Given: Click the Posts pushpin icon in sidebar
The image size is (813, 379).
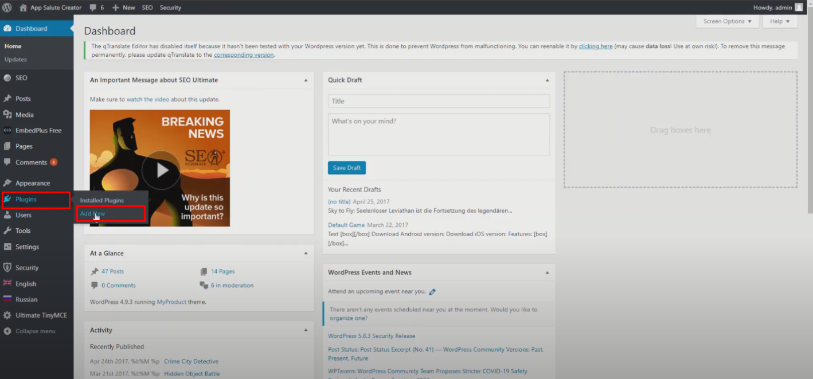Looking at the screenshot, I should point(7,99).
